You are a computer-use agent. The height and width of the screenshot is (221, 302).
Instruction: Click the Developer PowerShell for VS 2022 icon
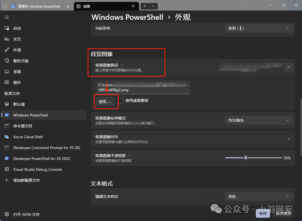[x=7, y=158]
